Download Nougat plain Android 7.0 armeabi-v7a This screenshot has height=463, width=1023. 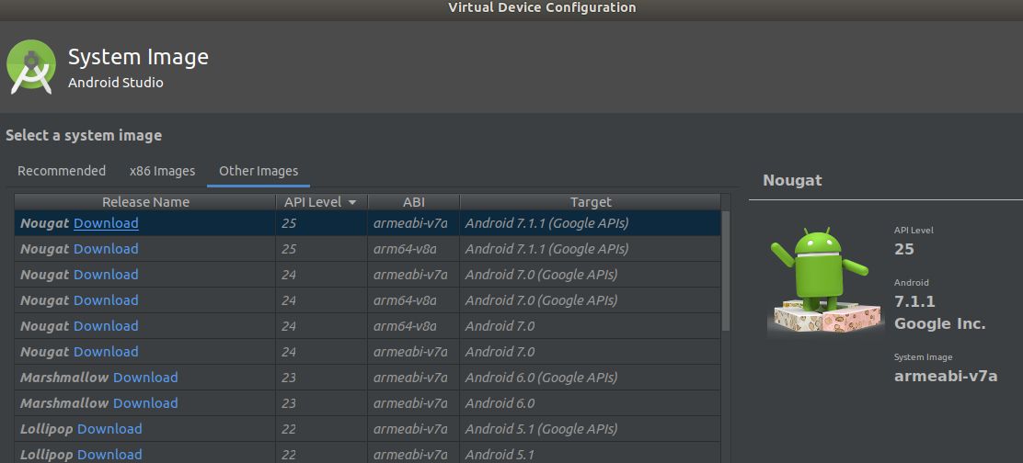106,352
